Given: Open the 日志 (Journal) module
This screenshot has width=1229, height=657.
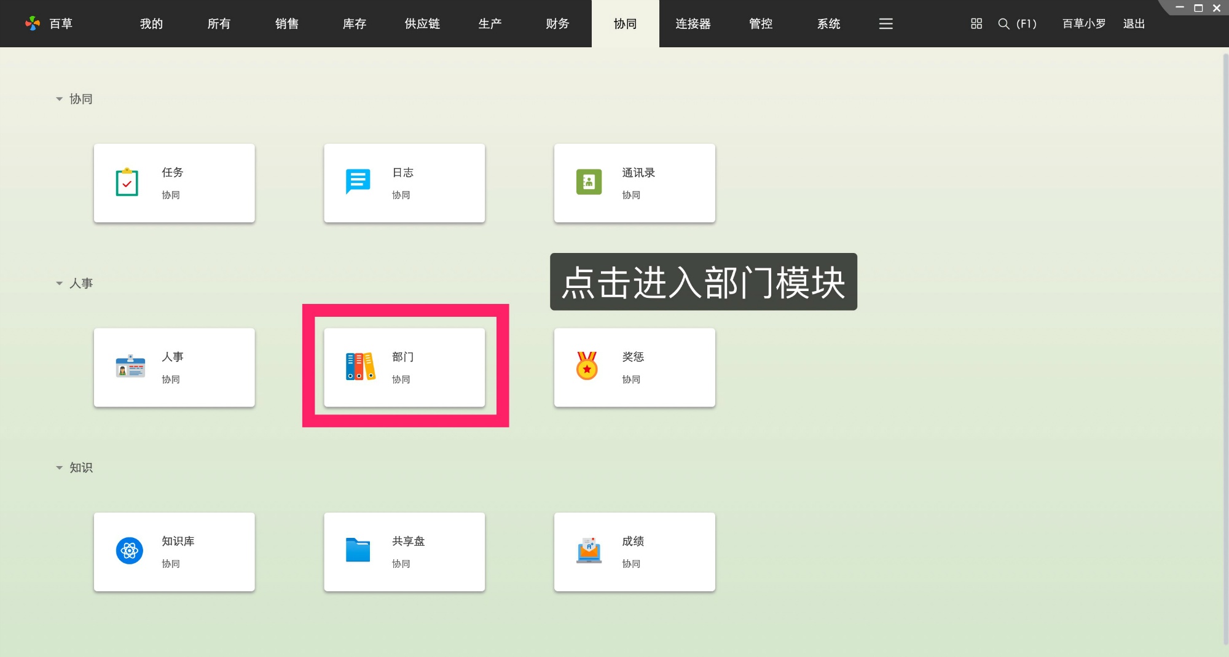Looking at the screenshot, I should (x=404, y=182).
